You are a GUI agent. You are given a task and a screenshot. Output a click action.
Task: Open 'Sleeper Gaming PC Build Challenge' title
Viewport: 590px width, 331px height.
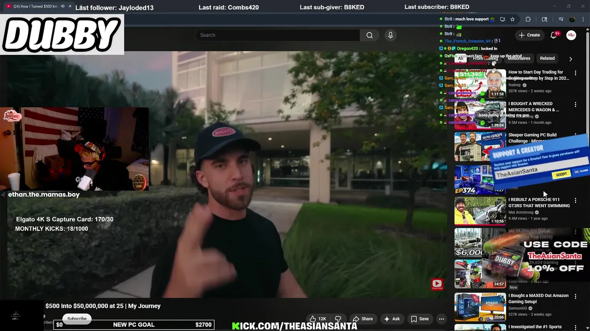click(x=532, y=138)
